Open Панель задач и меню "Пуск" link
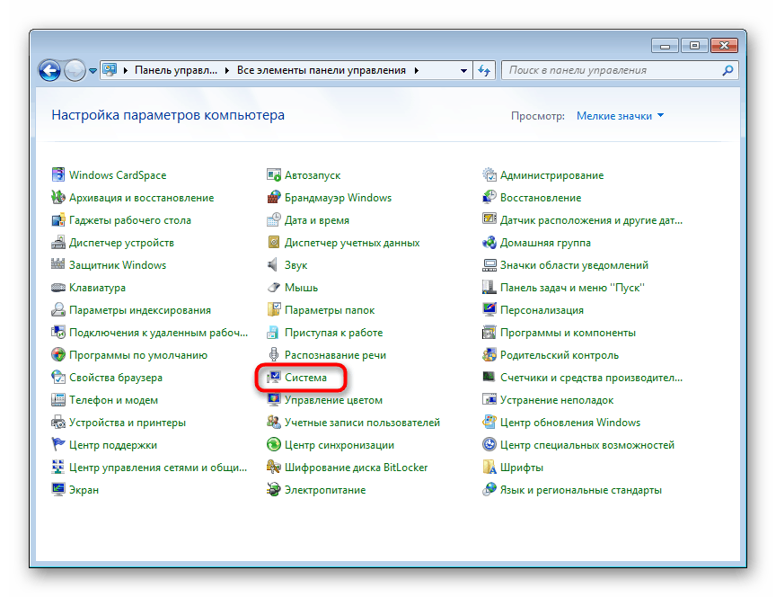This screenshot has height=597, width=776. coord(573,288)
